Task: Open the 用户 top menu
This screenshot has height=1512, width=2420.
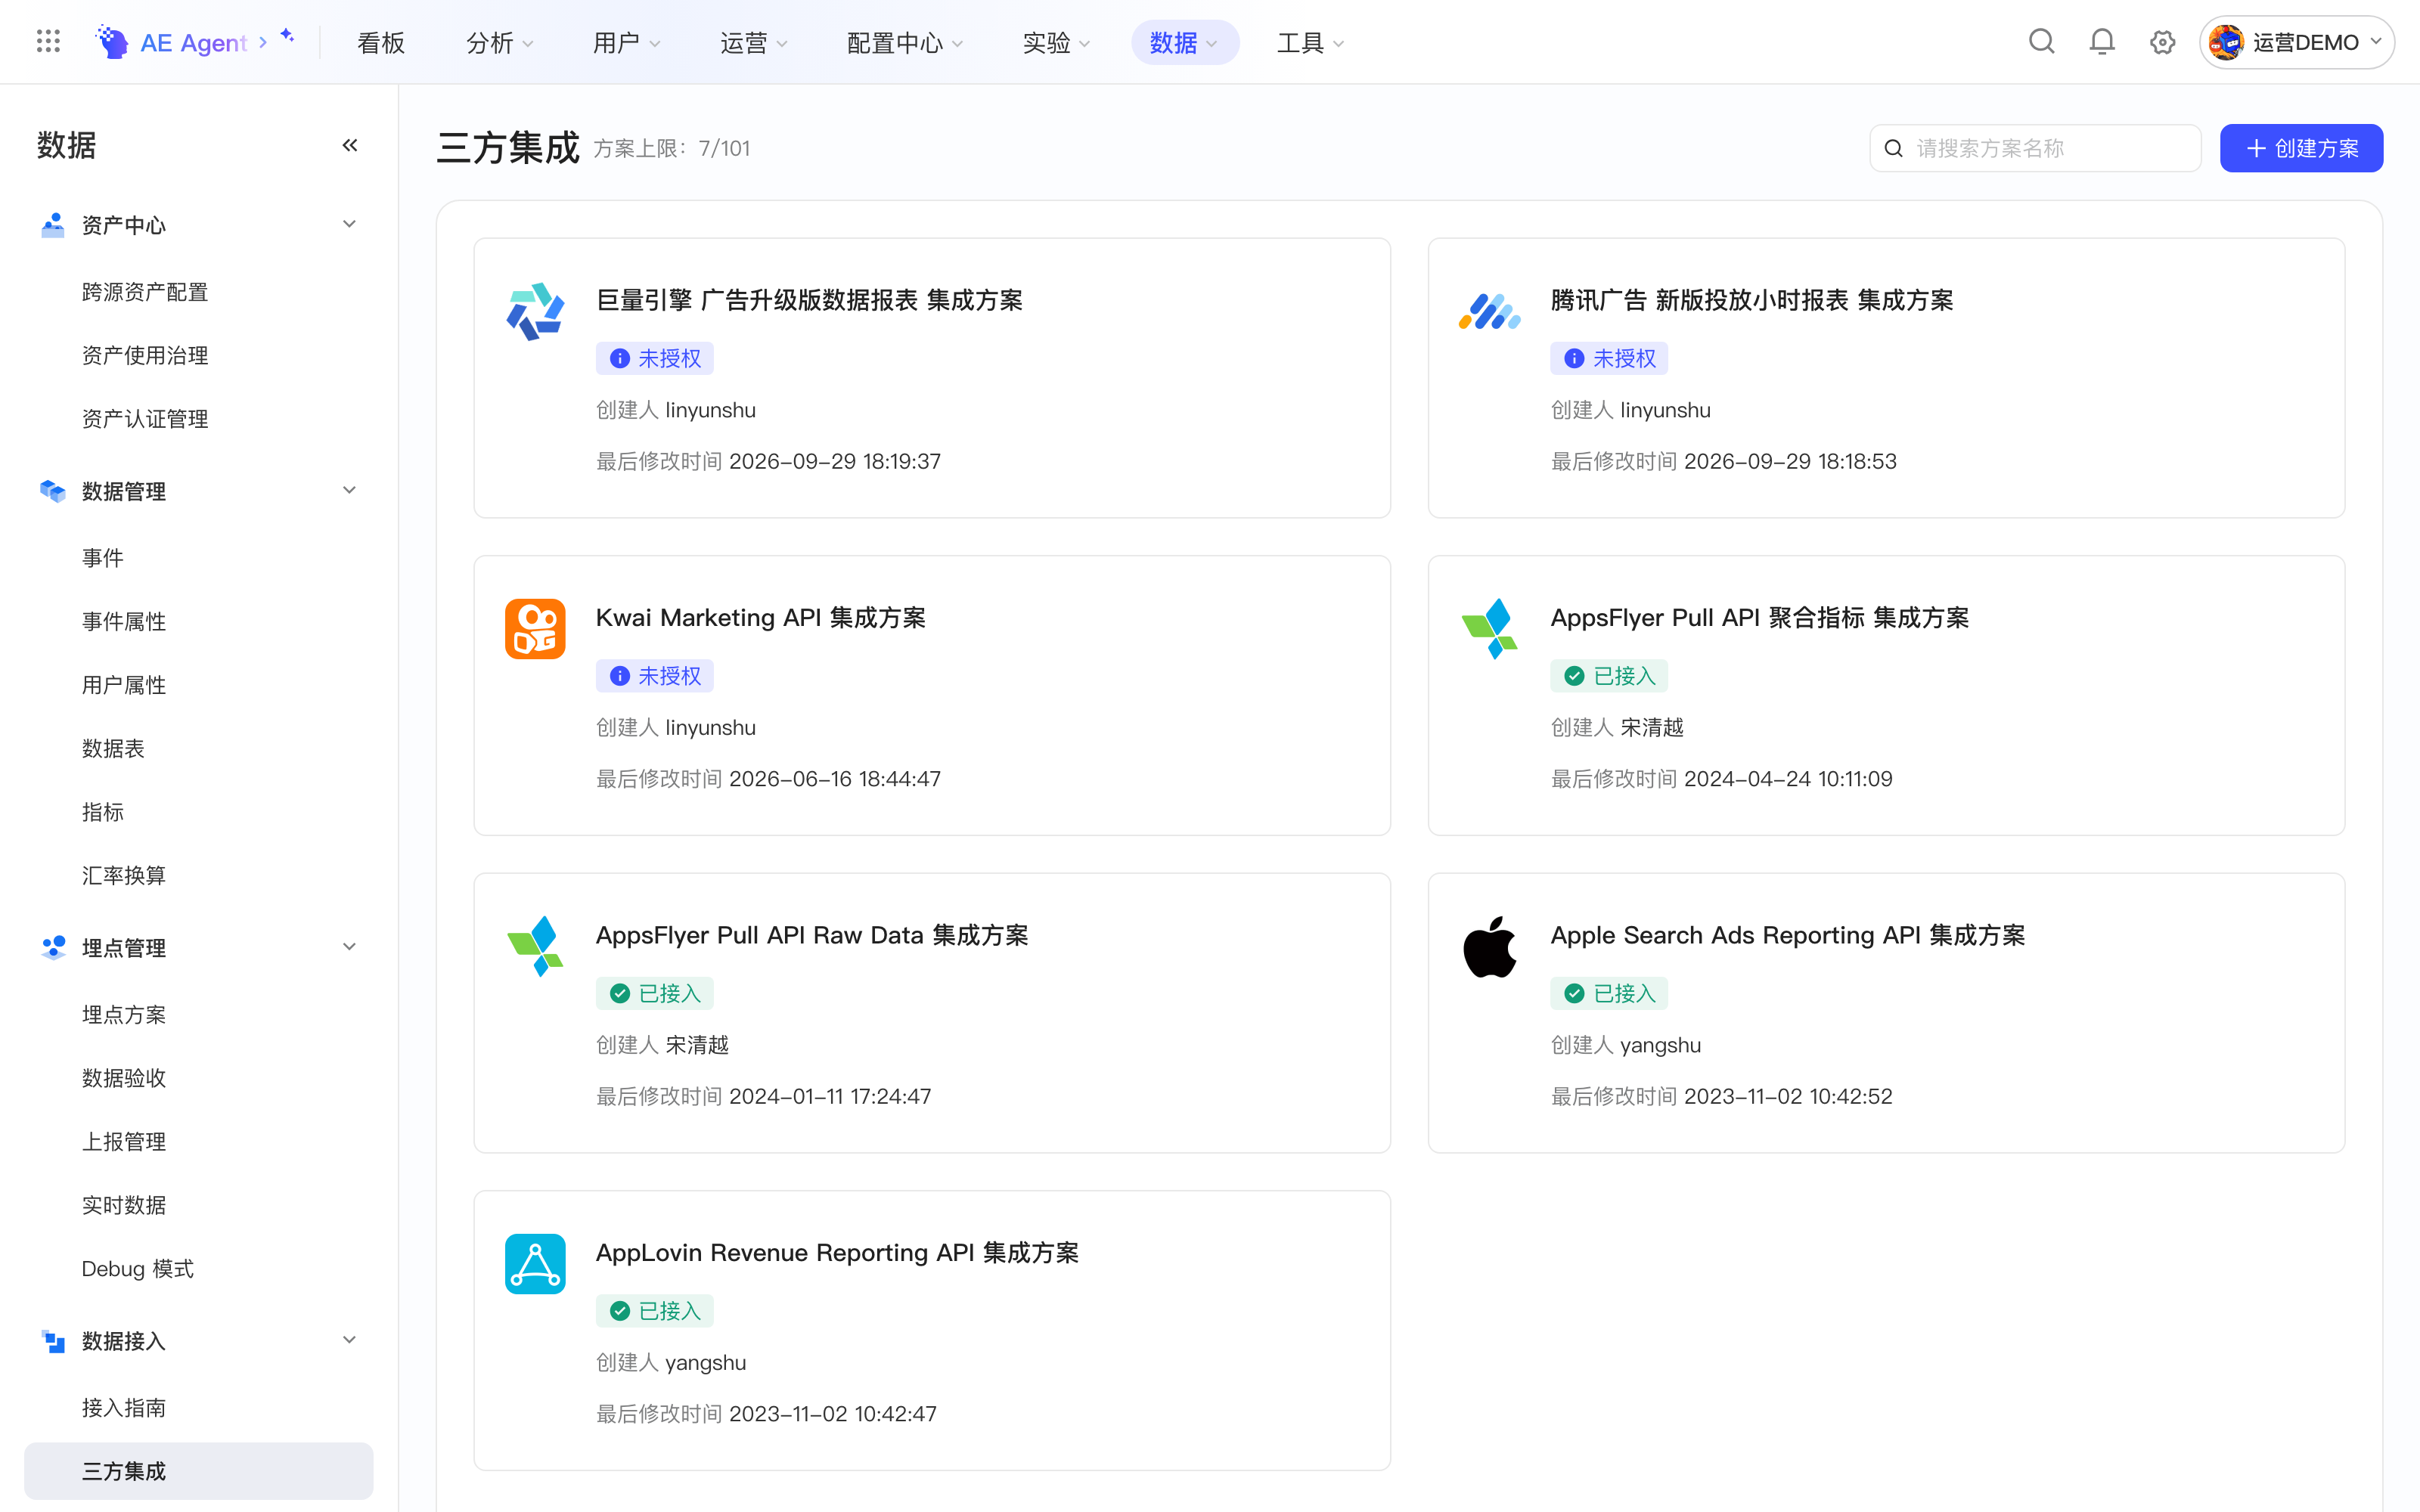Action: (627, 42)
